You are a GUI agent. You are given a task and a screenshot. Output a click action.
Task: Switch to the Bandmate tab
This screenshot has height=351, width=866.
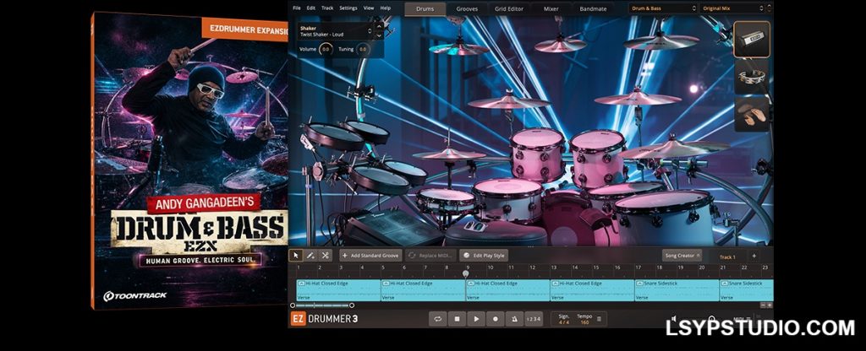[593, 8]
